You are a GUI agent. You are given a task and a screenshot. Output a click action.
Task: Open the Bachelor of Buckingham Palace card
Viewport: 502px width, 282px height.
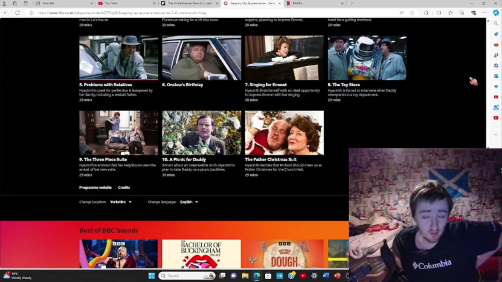point(201,254)
